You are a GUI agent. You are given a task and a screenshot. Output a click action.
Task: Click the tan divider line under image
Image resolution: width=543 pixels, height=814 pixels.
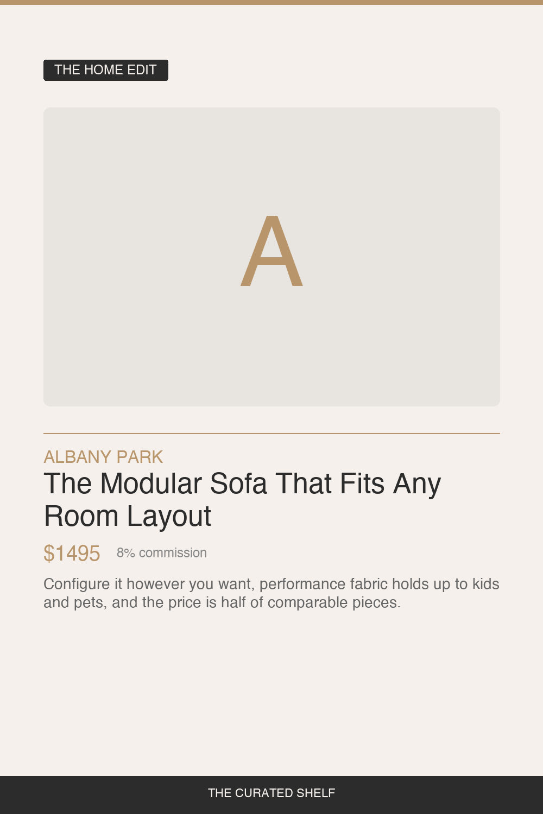(271, 434)
